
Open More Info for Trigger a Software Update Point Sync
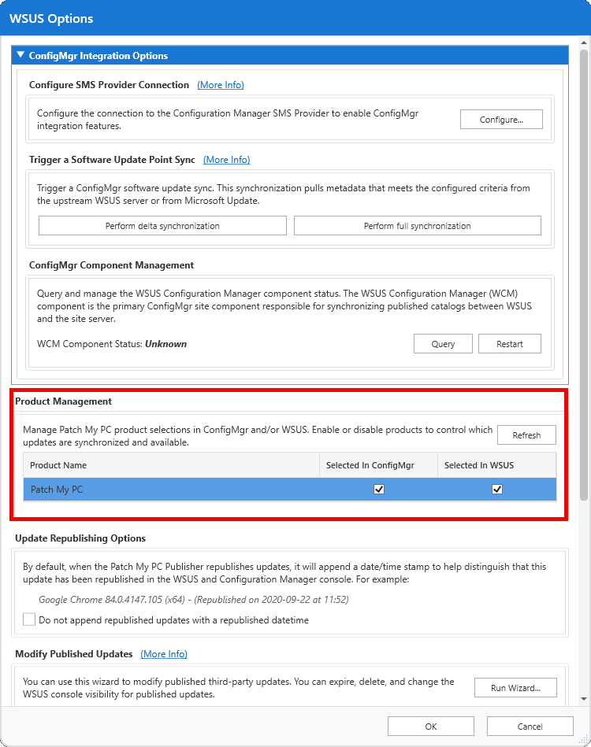pyautogui.click(x=226, y=159)
